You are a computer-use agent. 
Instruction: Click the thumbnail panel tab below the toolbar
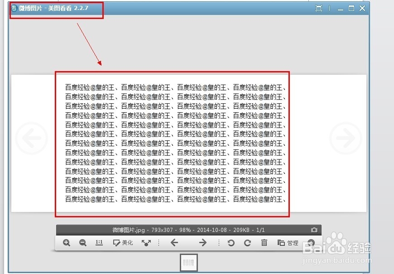click(188, 263)
